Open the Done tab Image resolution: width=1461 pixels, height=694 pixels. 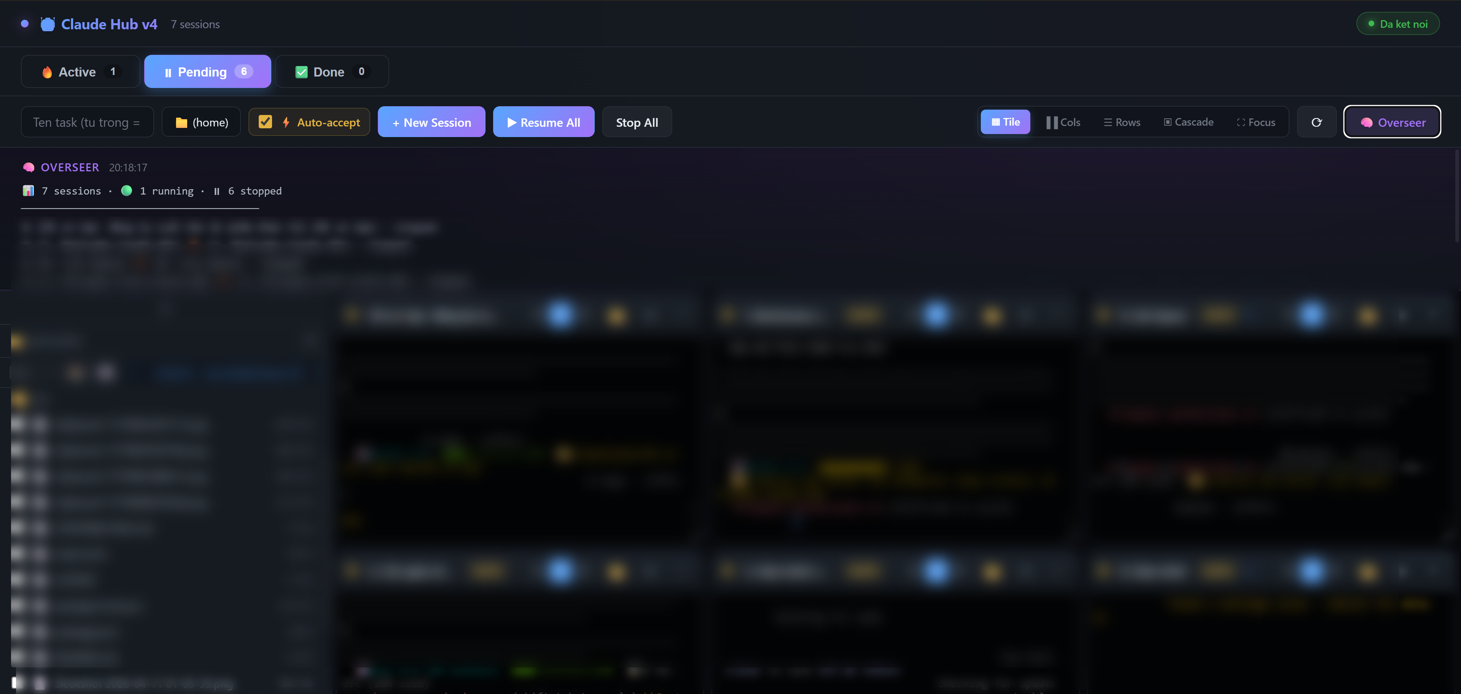332,72
